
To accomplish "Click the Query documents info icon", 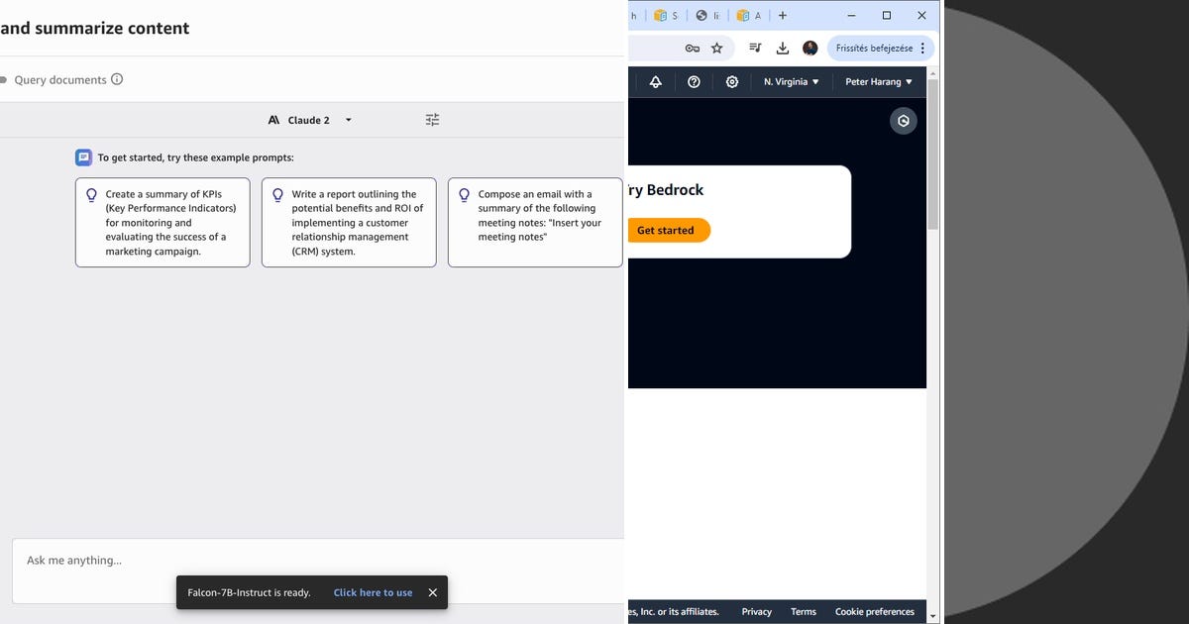I will [118, 79].
